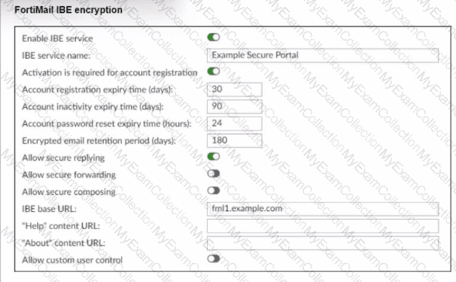Viewport: 456px width, 282px height.
Task: Click the "IBE base URL:" label text
Action: 49,210
